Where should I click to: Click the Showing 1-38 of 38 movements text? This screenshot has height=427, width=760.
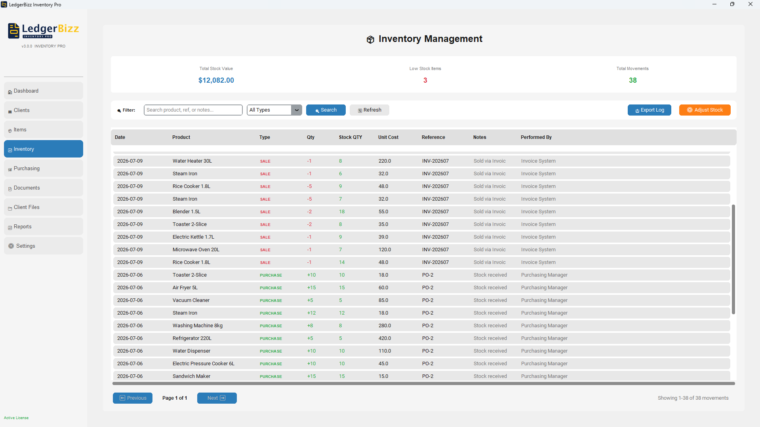point(693,398)
